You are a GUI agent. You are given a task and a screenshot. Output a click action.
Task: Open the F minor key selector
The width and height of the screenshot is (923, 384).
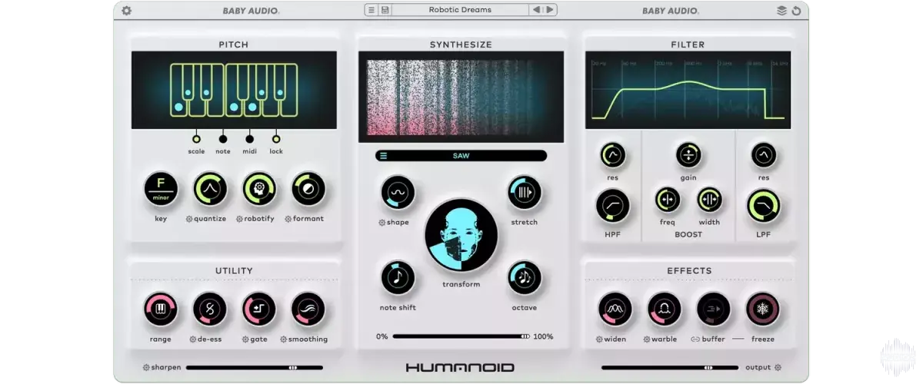point(161,189)
